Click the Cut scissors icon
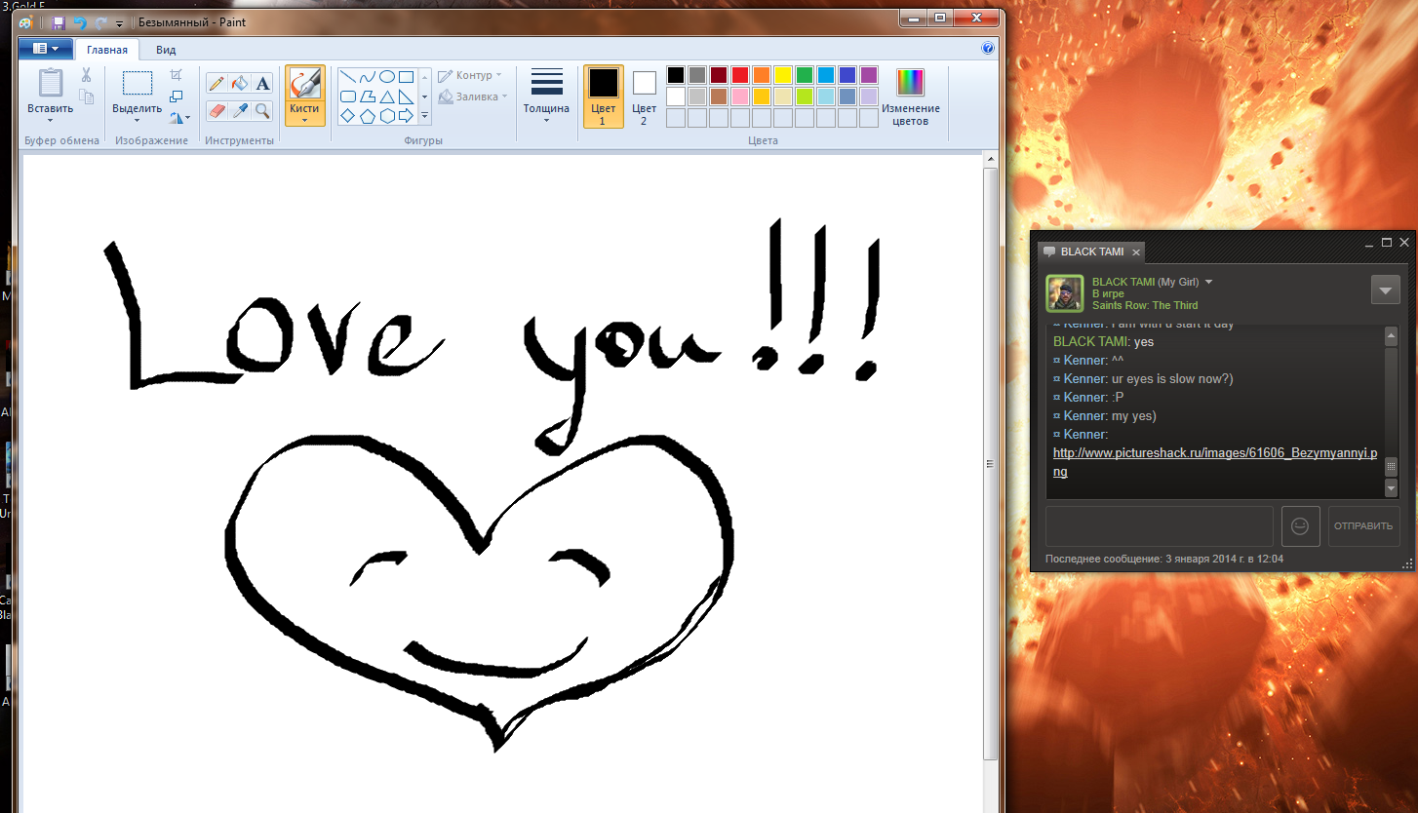This screenshot has height=813, width=1418. 86,75
